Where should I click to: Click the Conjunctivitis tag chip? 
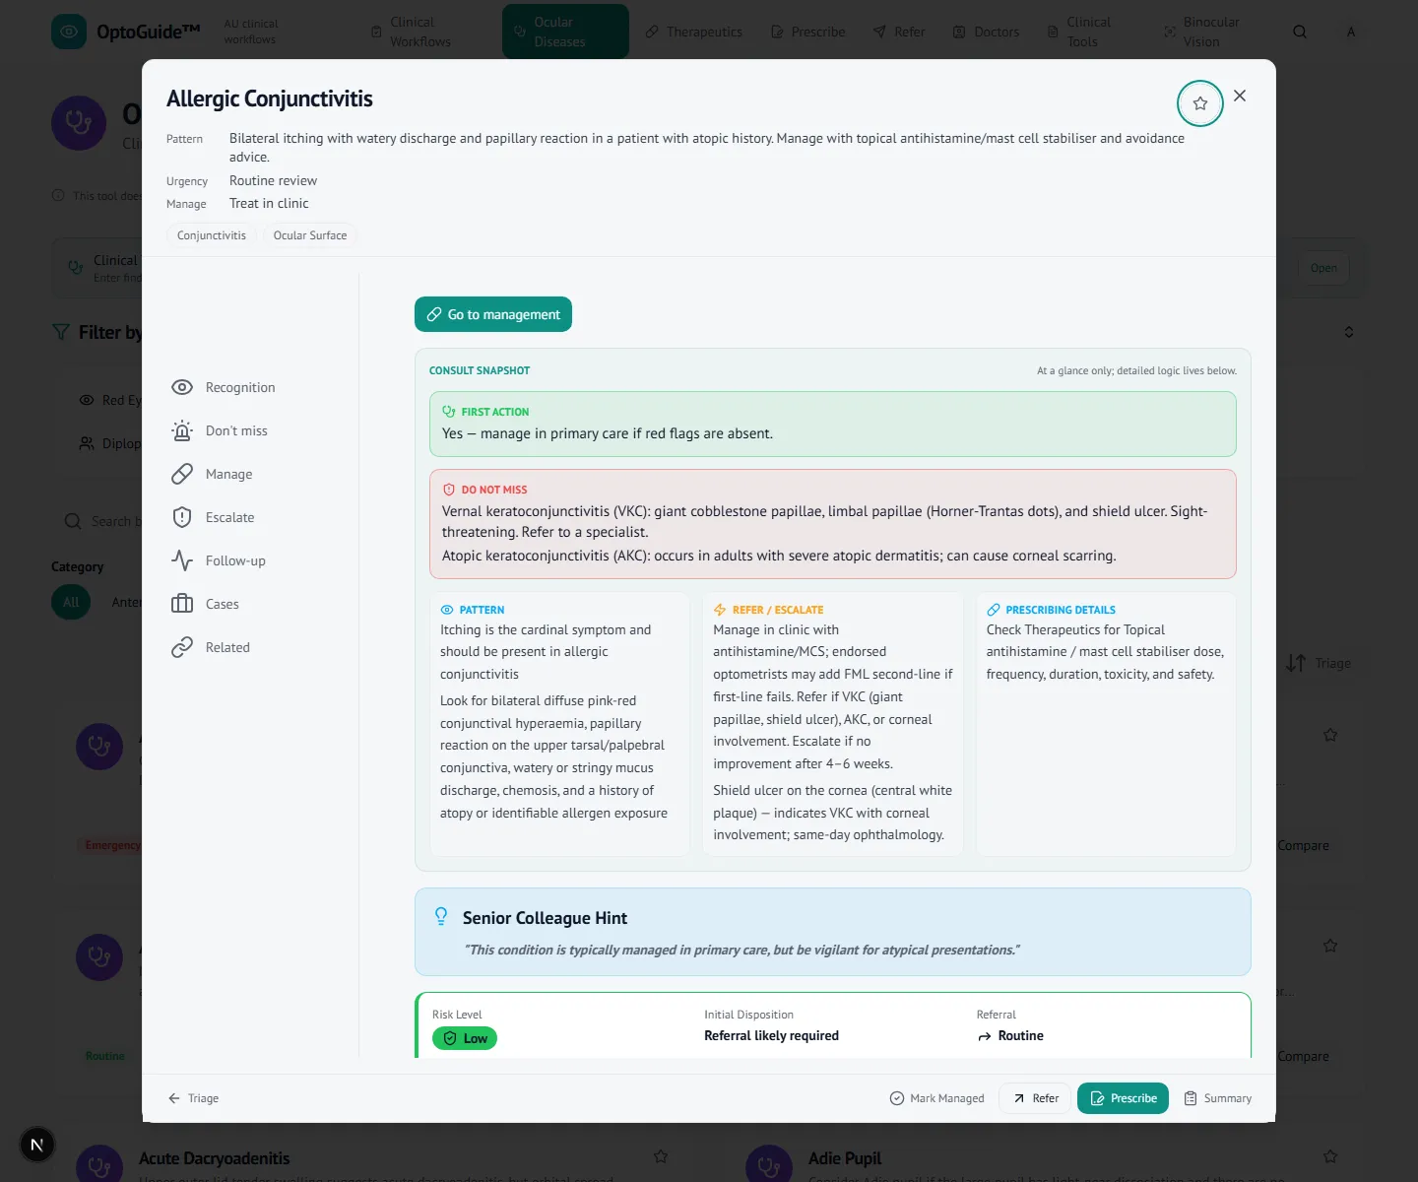pyautogui.click(x=212, y=235)
